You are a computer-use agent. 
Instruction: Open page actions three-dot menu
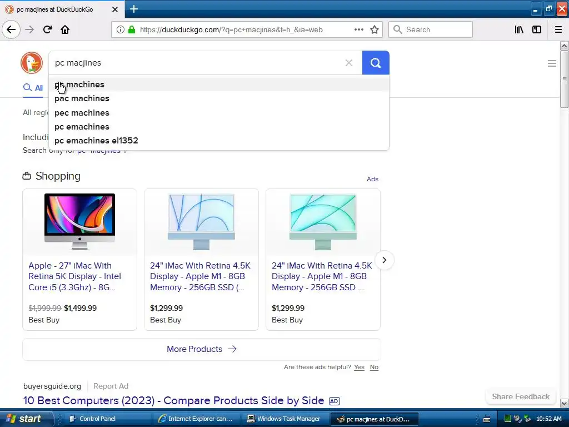pos(359,29)
